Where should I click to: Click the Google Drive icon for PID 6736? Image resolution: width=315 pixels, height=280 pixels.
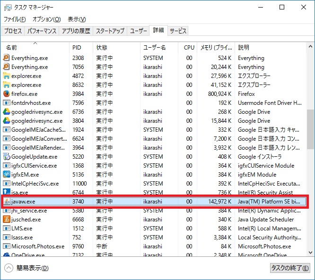(7, 112)
